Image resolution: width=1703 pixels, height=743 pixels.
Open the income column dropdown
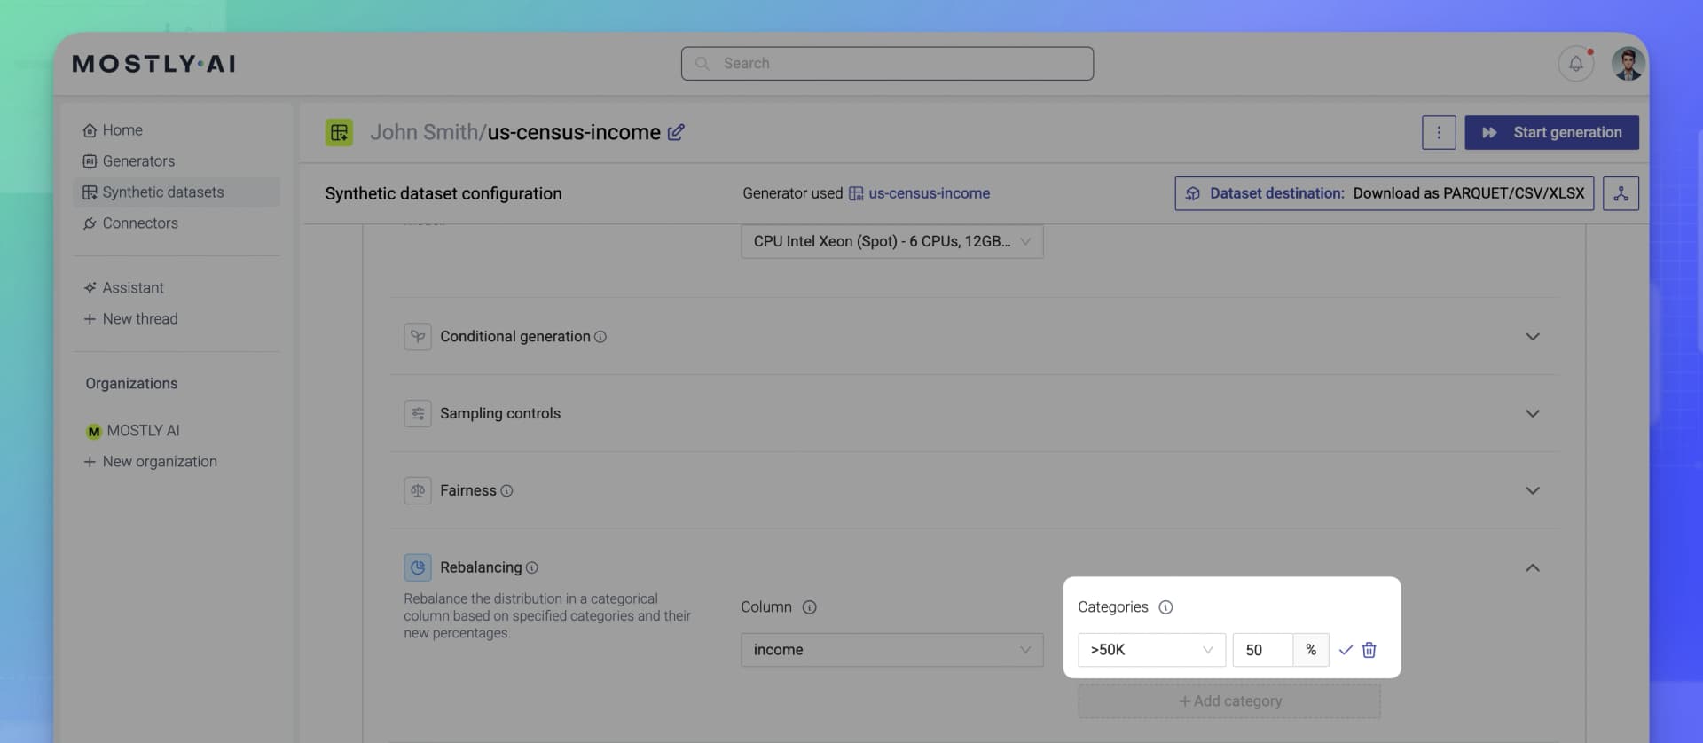point(891,650)
